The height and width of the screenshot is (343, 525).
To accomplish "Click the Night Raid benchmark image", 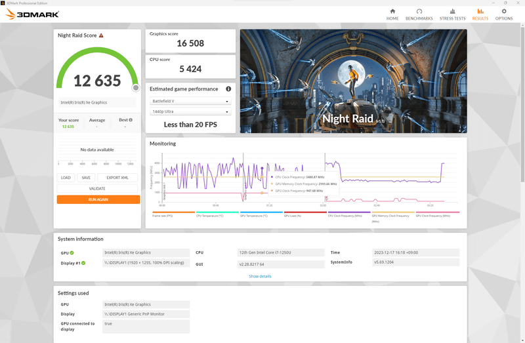I will click(x=353, y=81).
